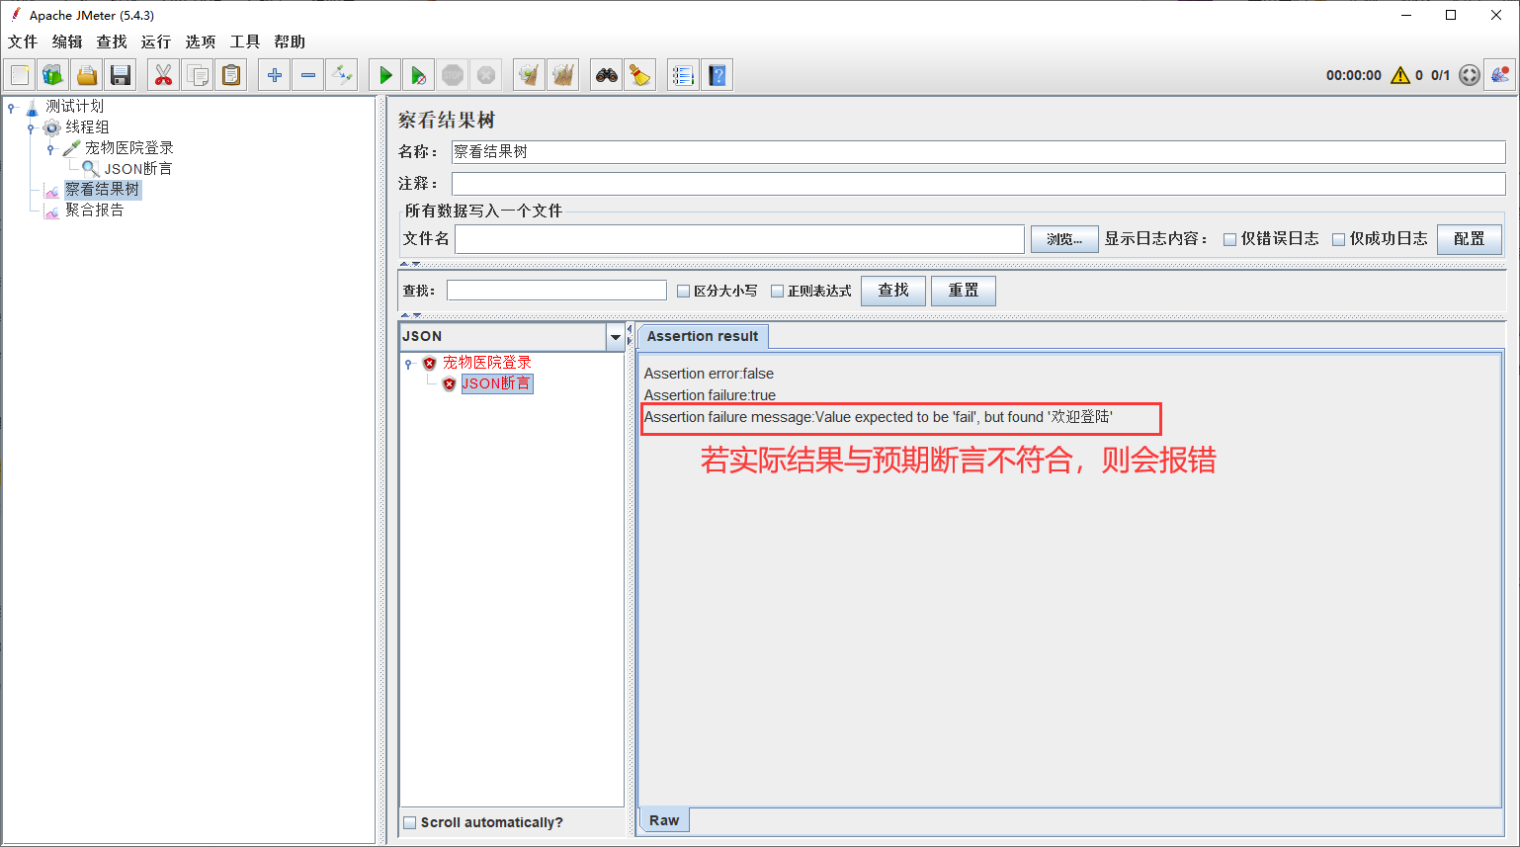The image size is (1520, 847).
Task: Click the Add plus toolbar icon
Action: pyautogui.click(x=275, y=75)
